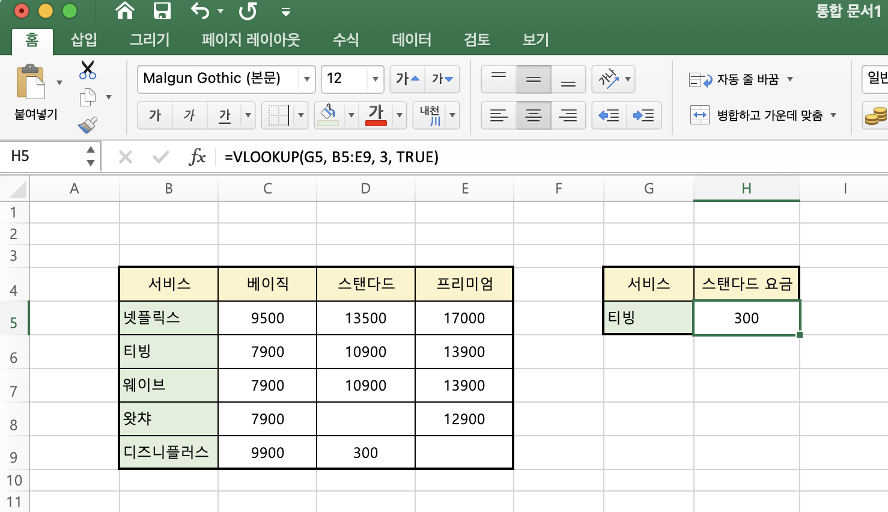This screenshot has width=888, height=512.
Task: Apply fill color paint bucket
Action: tap(328, 115)
